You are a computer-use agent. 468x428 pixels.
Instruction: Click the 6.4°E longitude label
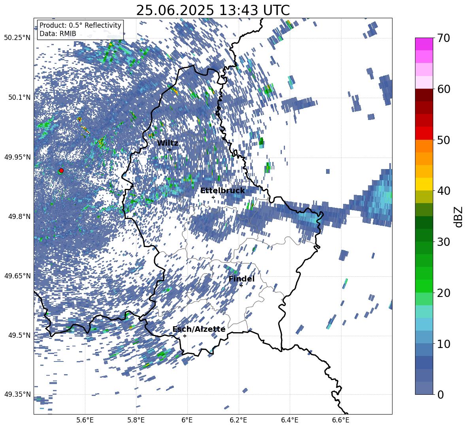coord(289,420)
